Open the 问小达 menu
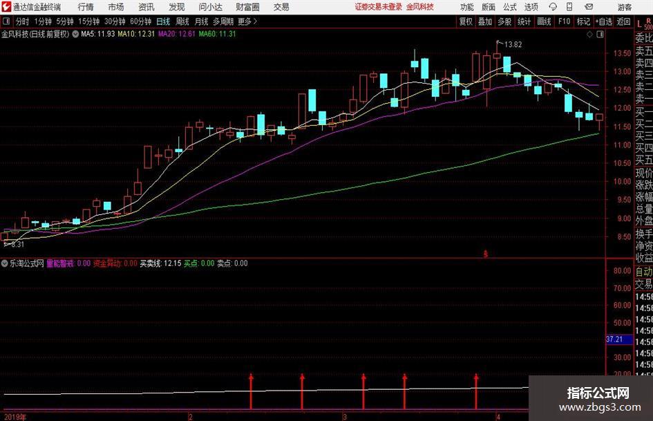Viewport: 653px width, 421px height. tap(210, 7)
